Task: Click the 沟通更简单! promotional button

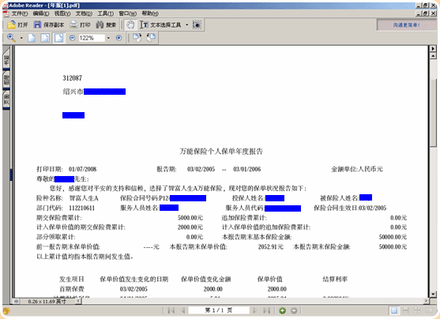Action: pos(406,25)
